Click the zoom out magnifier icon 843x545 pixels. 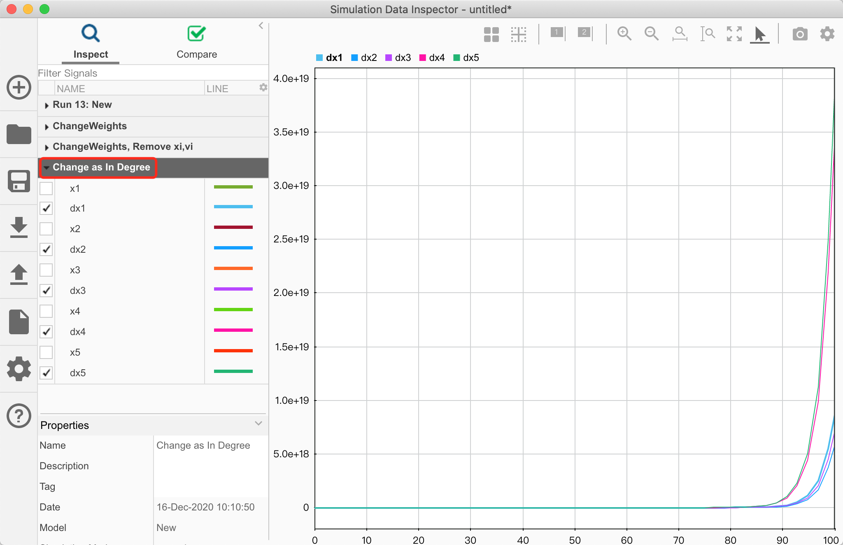(x=651, y=34)
